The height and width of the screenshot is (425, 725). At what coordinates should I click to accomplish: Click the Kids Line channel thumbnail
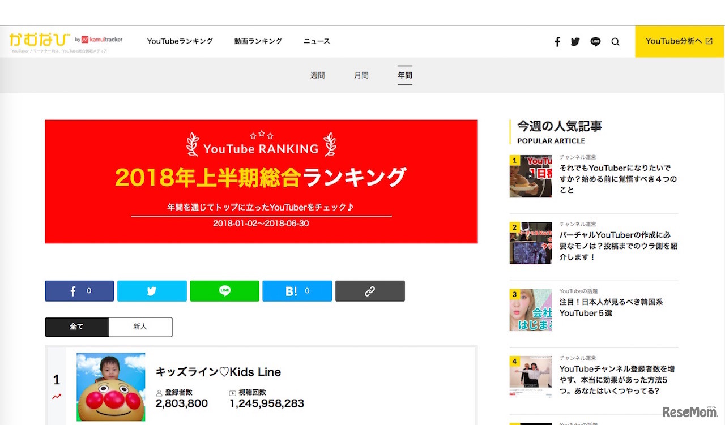click(x=110, y=387)
